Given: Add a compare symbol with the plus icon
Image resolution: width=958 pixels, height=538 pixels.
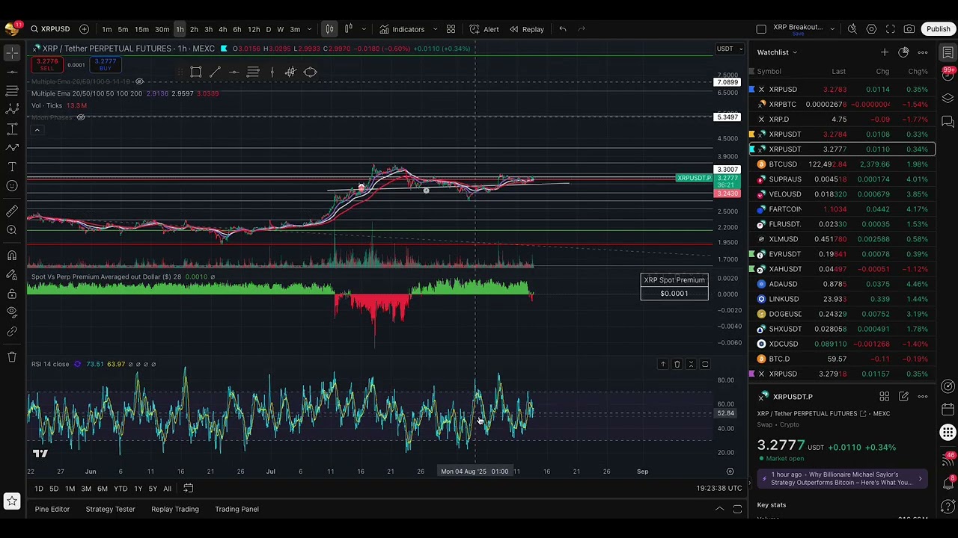Looking at the screenshot, I should (84, 29).
